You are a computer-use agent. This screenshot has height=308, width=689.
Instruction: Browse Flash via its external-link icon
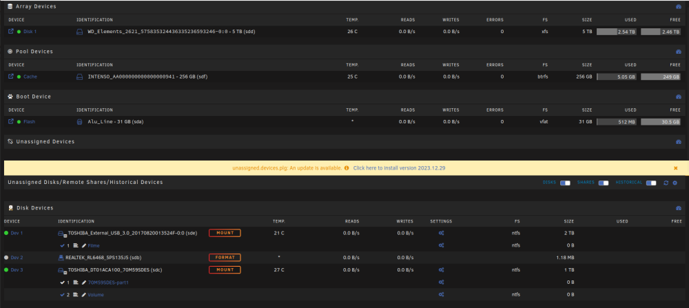point(11,121)
